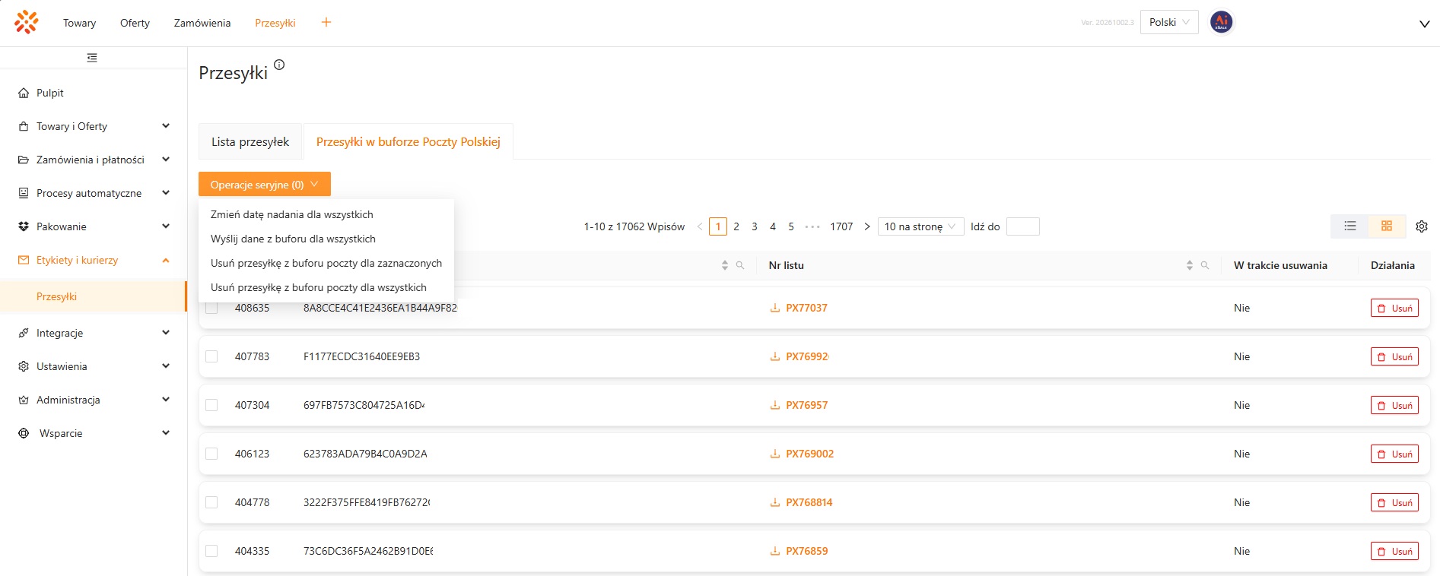The height and width of the screenshot is (576, 1440).
Task: Click the Idź do page input field
Action: tap(1022, 226)
